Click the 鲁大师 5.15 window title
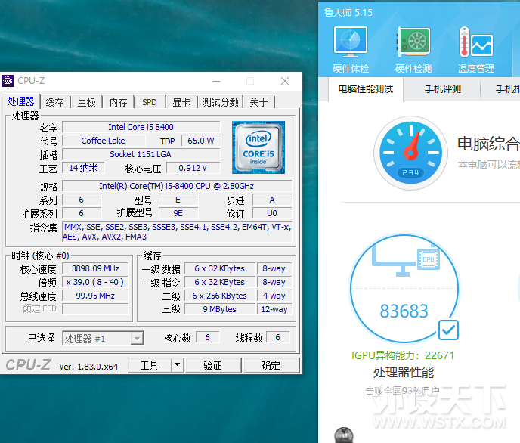The width and height of the screenshot is (520, 443). click(348, 13)
